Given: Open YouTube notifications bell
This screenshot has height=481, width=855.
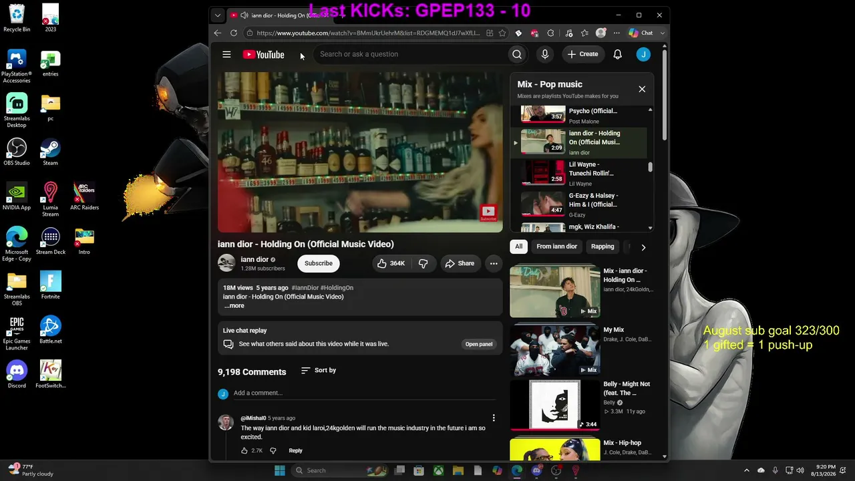Looking at the screenshot, I should [x=618, y=54].
